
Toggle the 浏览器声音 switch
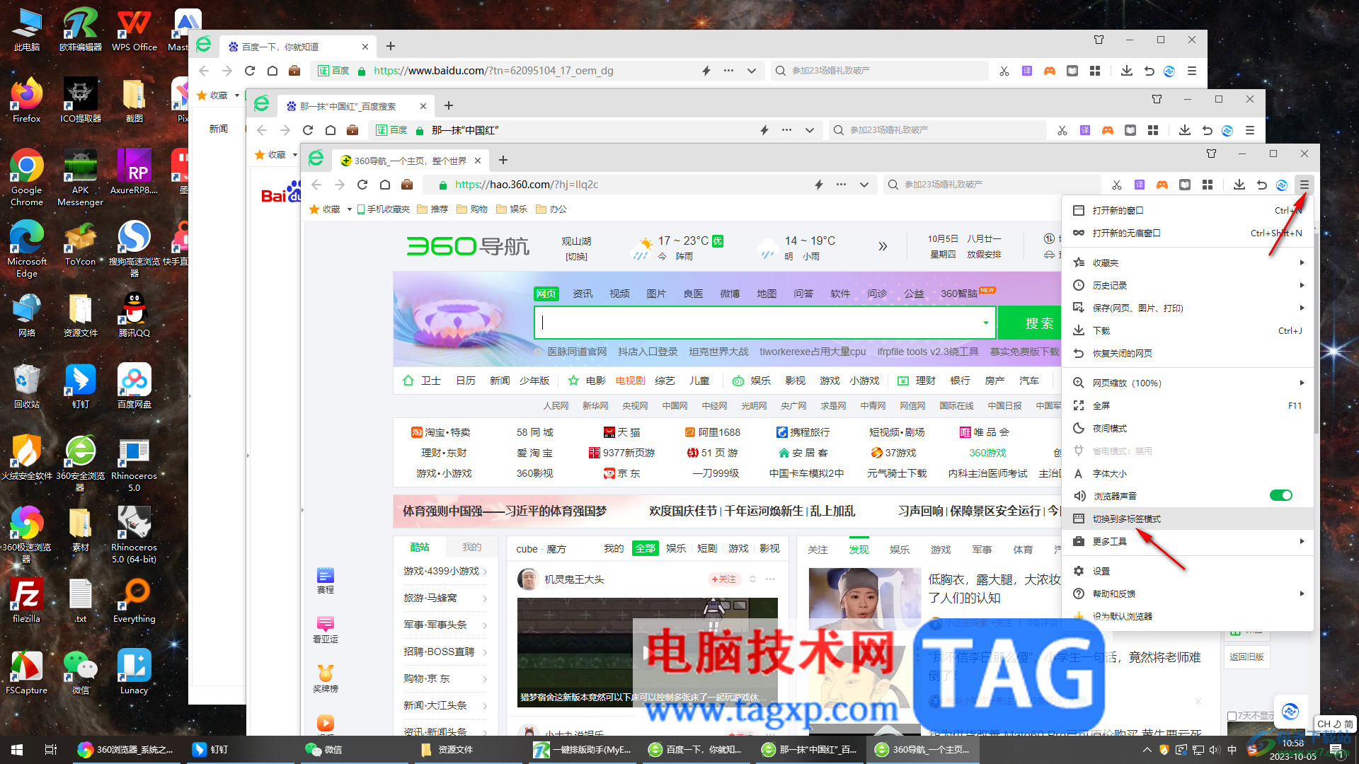click(x=1280, y=495)
